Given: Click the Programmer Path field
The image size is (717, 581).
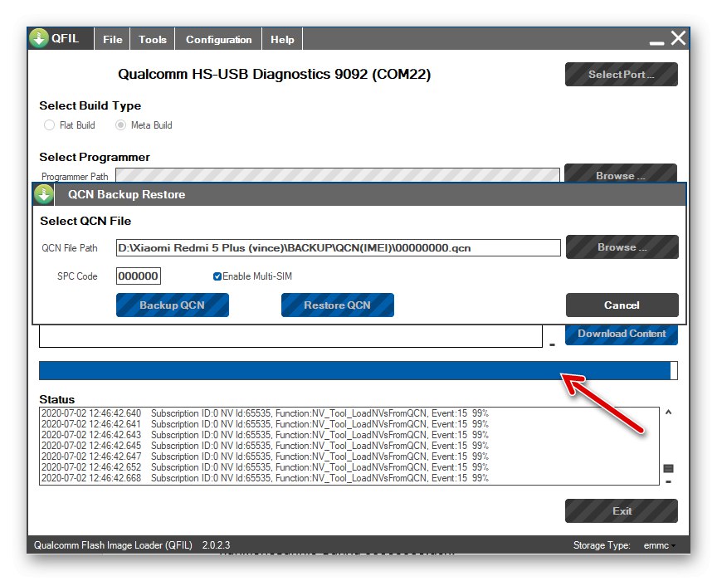Looking at the screenshot, I should point(338,175).
